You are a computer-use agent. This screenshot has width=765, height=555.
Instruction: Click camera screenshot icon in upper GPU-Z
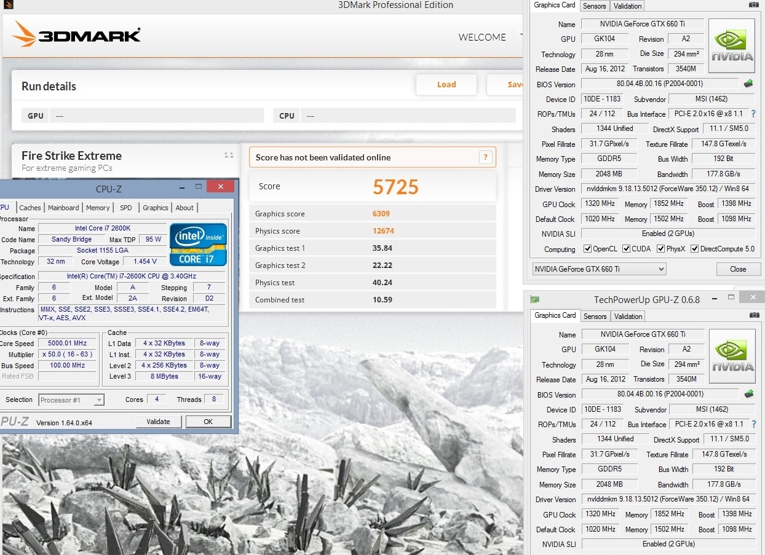(x=753, y=5)
